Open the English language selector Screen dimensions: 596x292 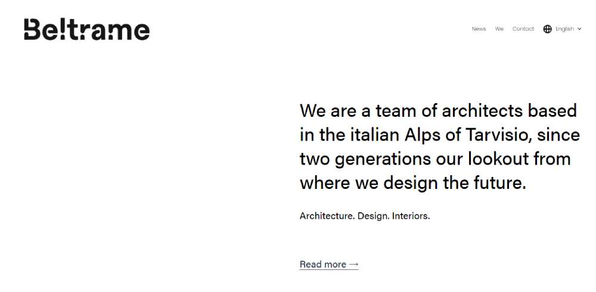pos(563,29)
